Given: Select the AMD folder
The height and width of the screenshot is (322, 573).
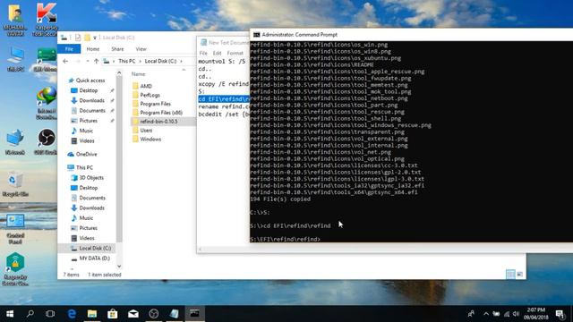Looking at the screenshot, I should [x=146, y=86].
